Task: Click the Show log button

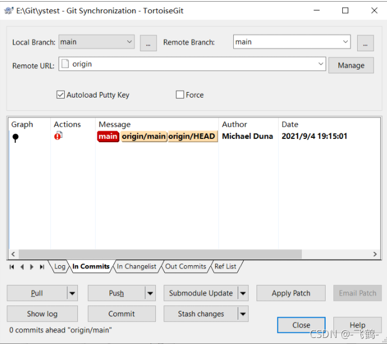Action: pyautogui.click(x=42, y=314)
